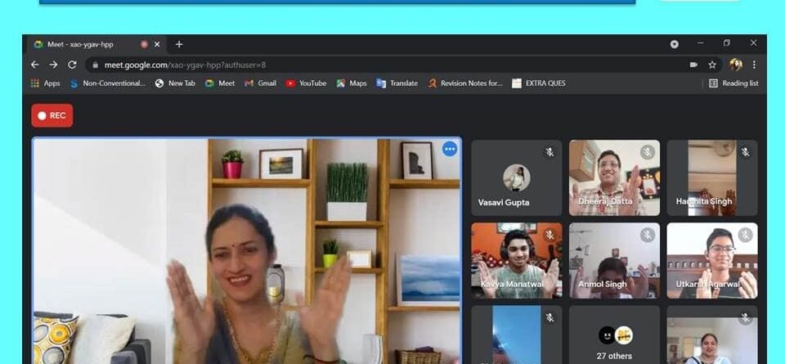
Task: Open the Apps bookmarks shortcut
Action: pos(45,83)
